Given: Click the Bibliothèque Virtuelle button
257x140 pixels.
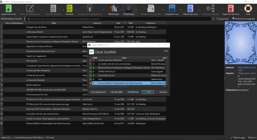Looking at the screenshot, I should point(12,19).
